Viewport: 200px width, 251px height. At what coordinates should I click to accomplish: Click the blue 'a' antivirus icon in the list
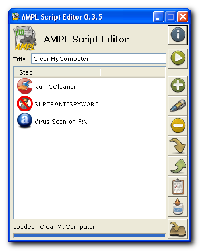pos(25,120)
